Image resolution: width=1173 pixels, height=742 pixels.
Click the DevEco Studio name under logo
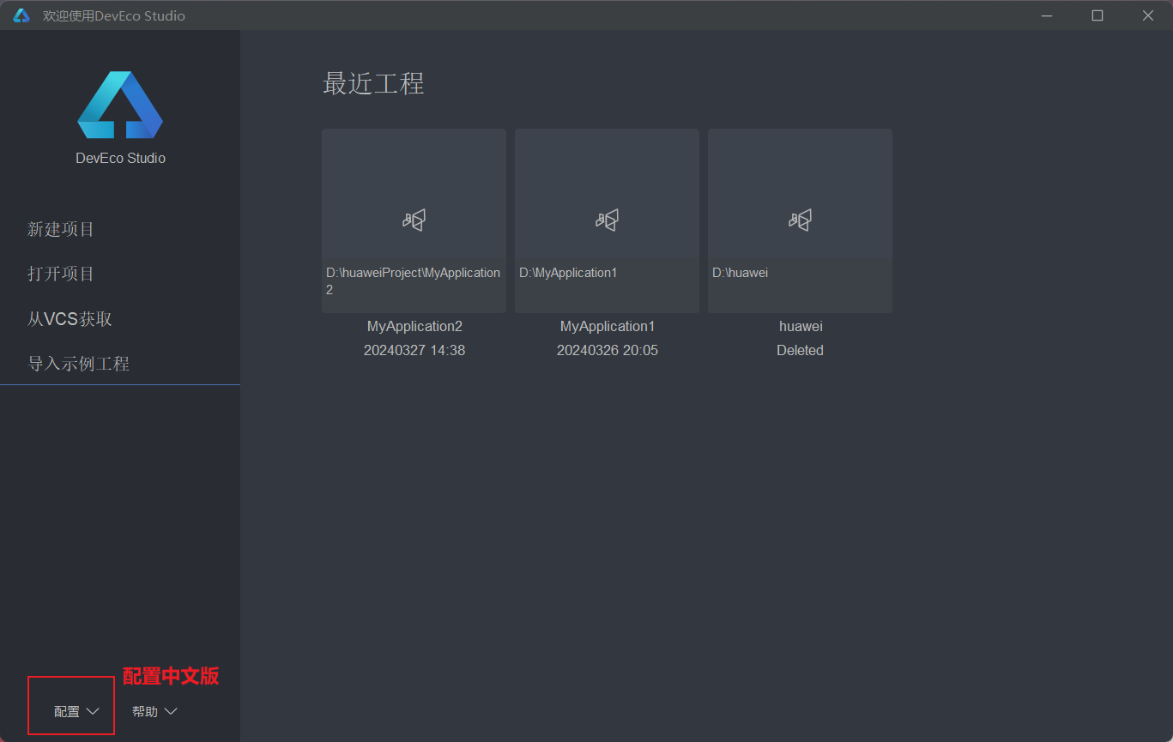pyautogui.click(x=120, y=158)
